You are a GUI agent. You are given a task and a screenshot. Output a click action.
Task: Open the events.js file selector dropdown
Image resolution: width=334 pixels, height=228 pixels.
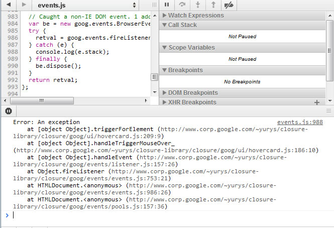pyautogui.click(x=86, y=5)
